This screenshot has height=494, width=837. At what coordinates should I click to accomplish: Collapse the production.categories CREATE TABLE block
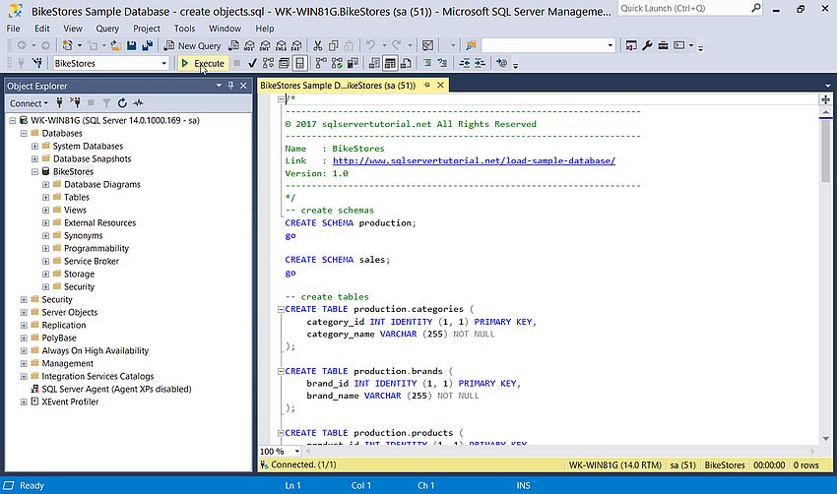(281, 309)
